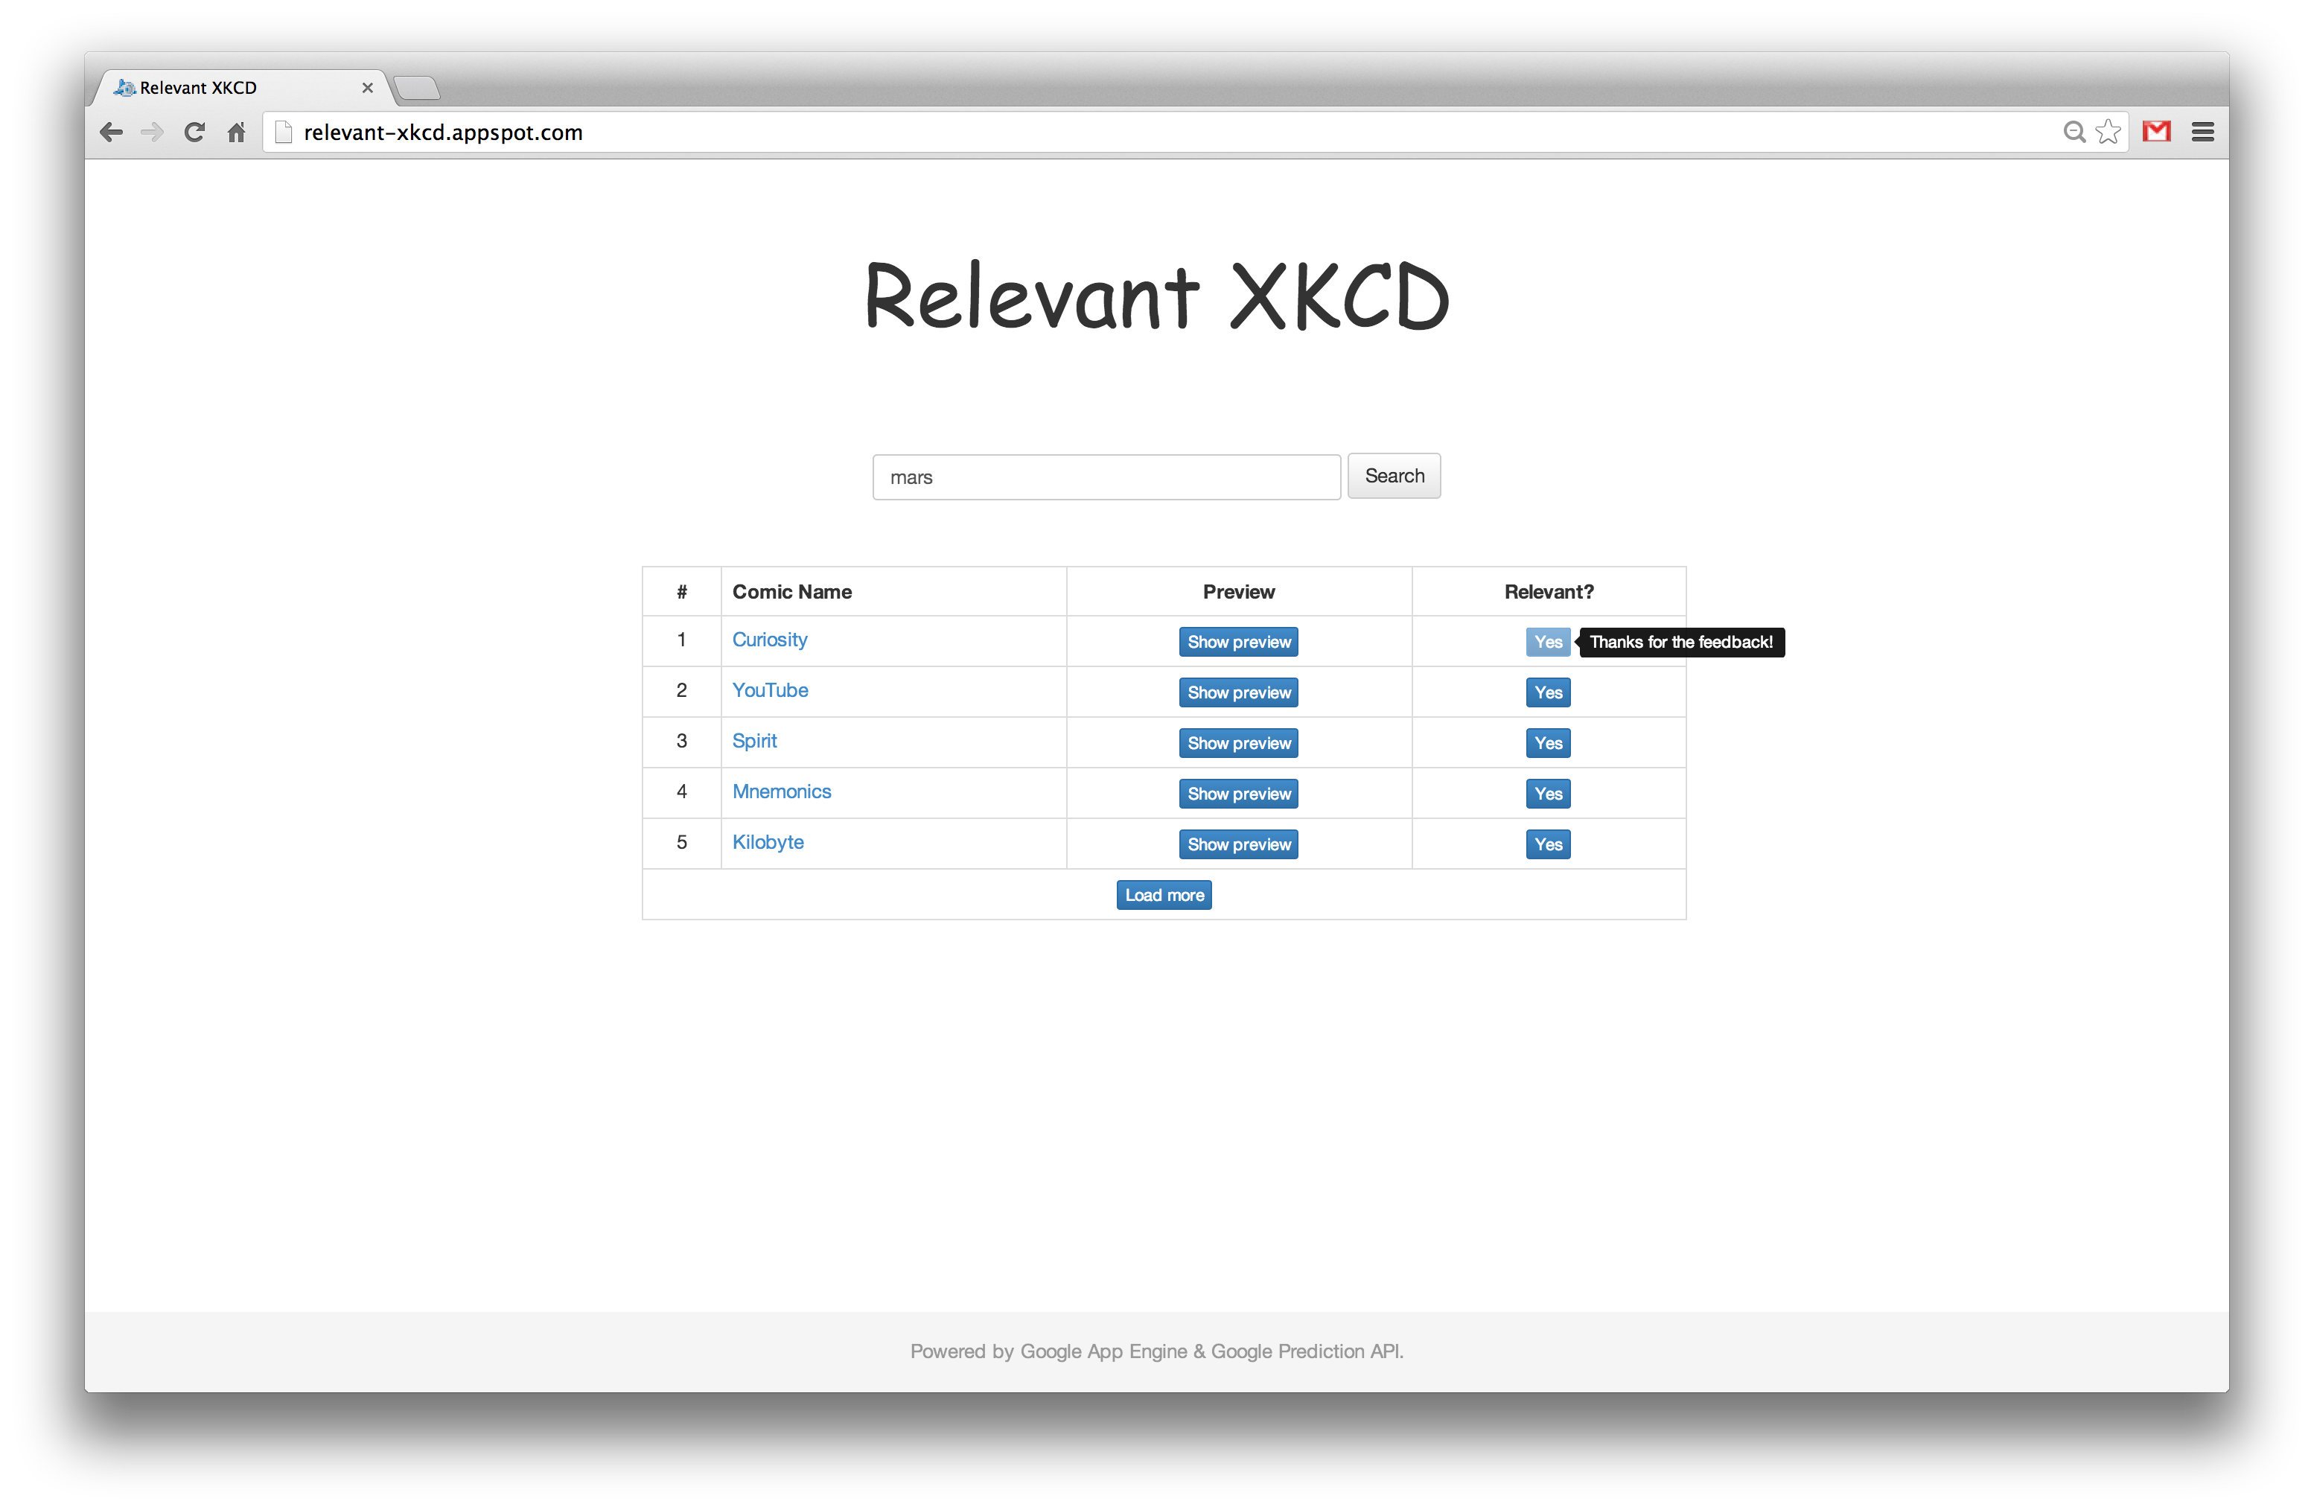Click the Load more button

[1163, 894]
